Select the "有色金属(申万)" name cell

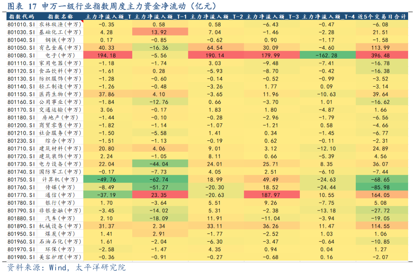coord(60,48)
